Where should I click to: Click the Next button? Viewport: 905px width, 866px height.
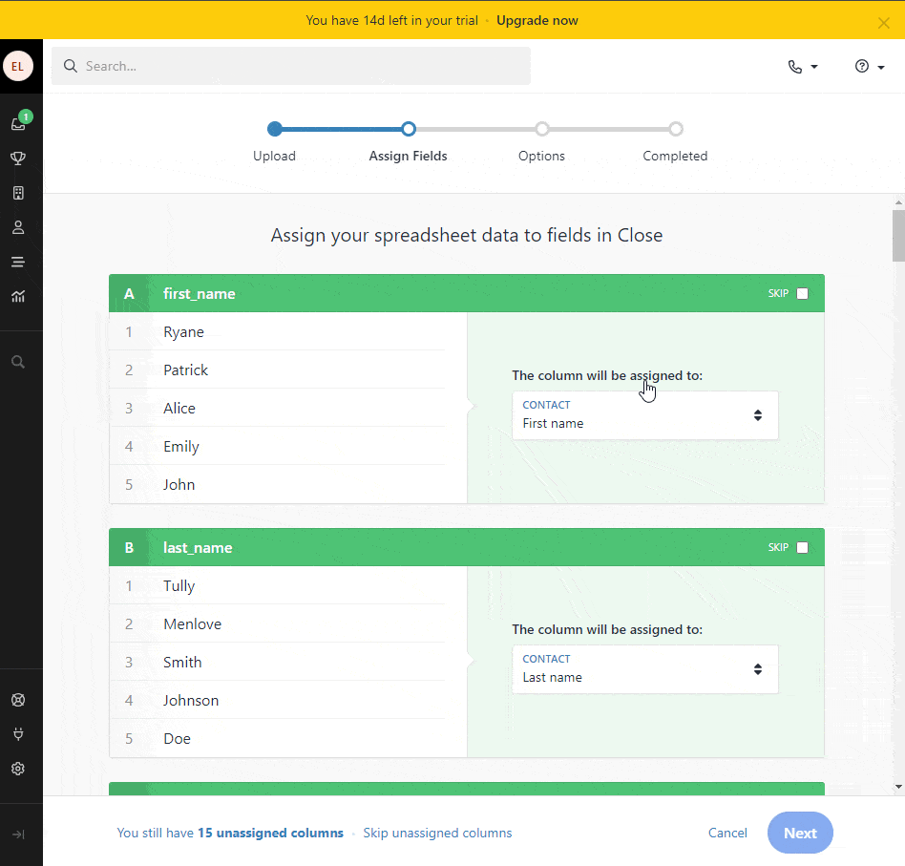click(800, 834)
